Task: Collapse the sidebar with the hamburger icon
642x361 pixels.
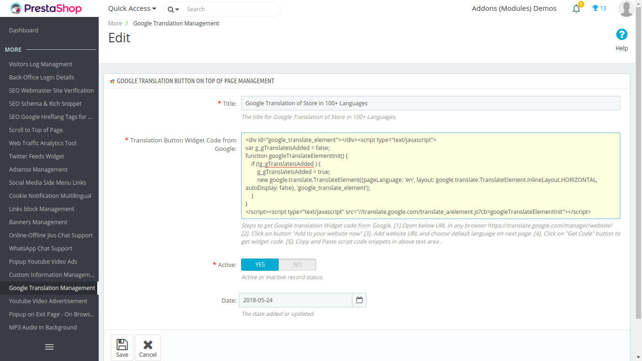Action: pos(49,347)
